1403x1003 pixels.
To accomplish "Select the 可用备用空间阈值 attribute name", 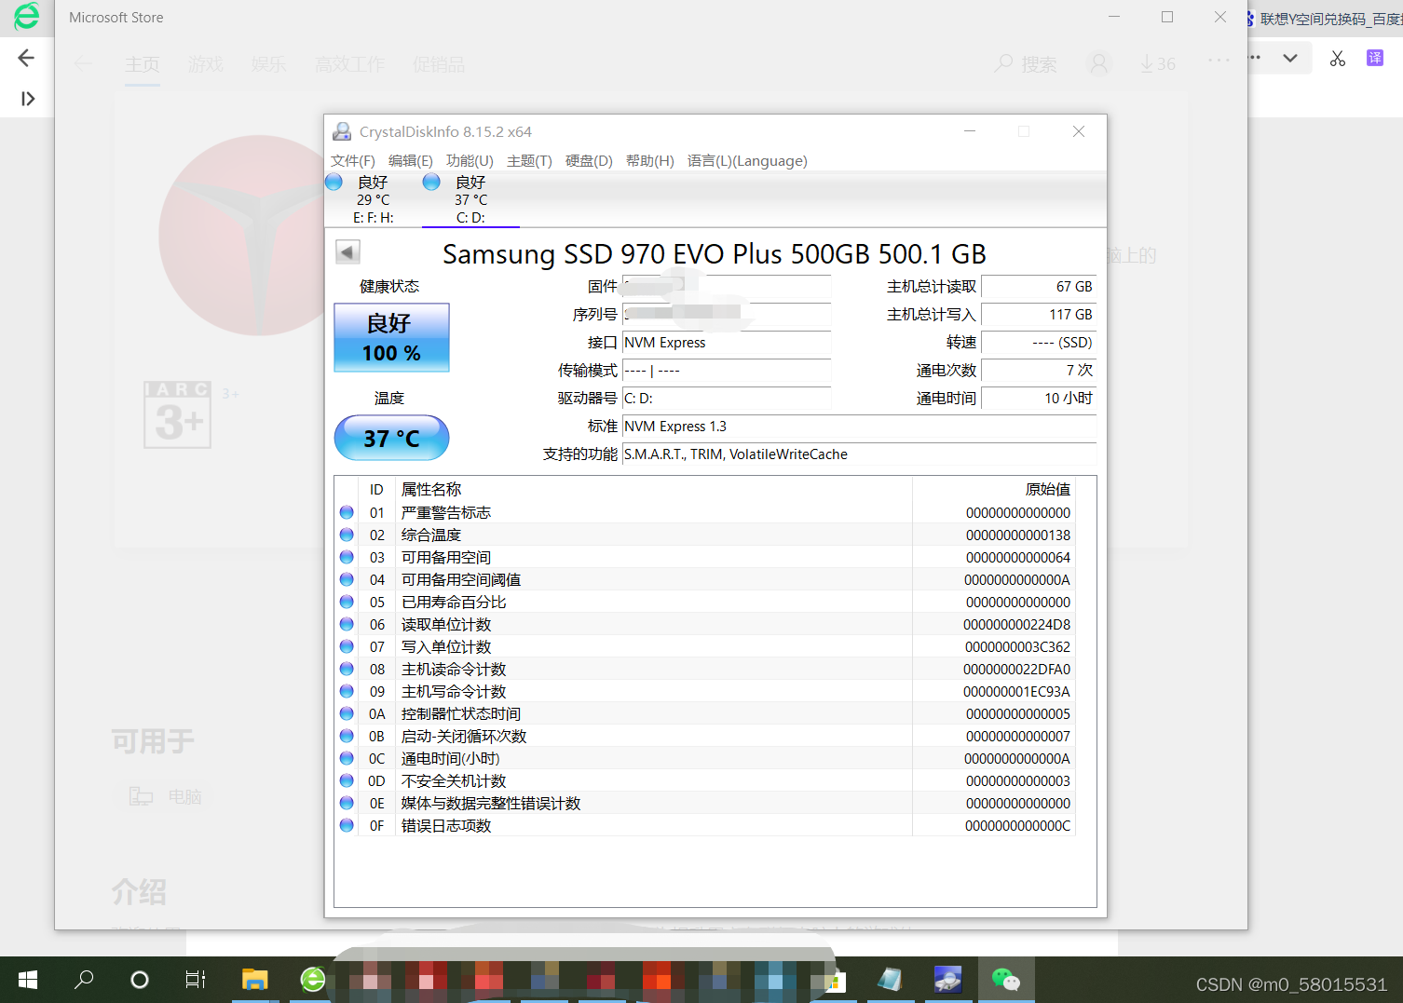I will 461,579.
